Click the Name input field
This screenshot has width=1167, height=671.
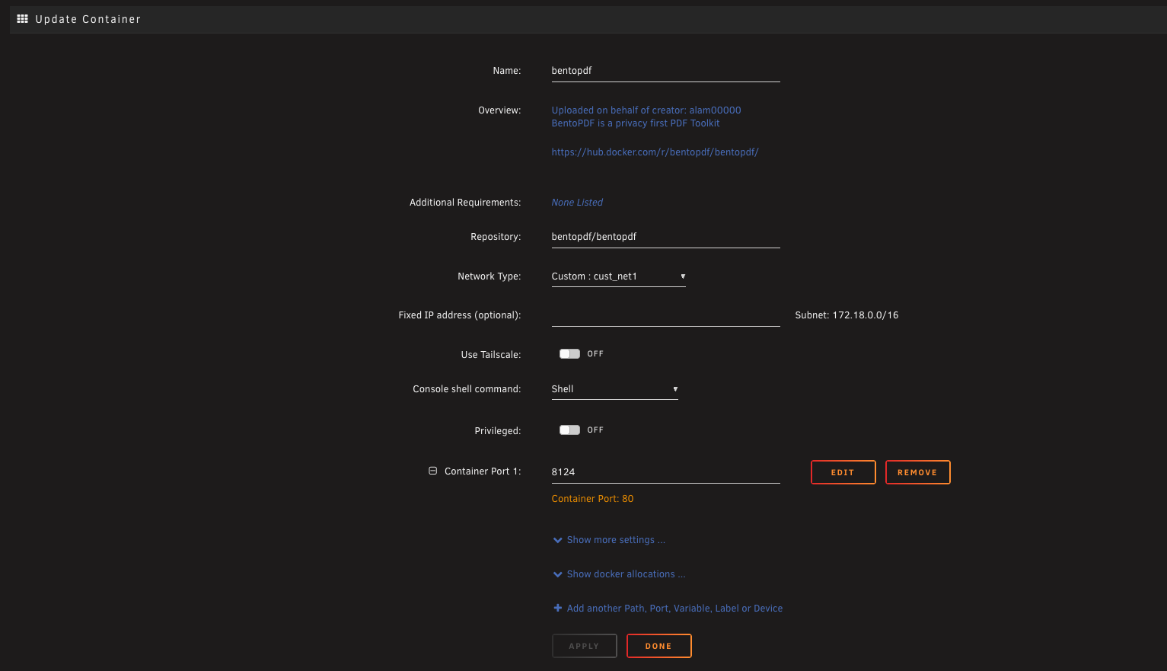coord(665,71)
